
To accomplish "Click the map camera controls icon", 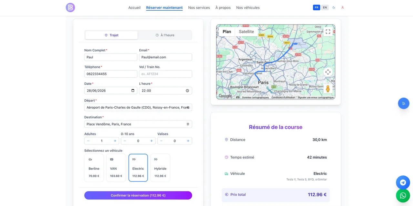I will (328, 72).
